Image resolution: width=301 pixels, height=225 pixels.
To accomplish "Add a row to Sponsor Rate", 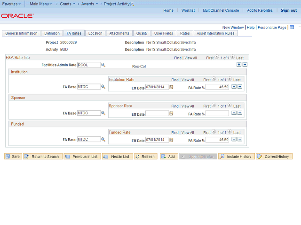I will [234, 113].
